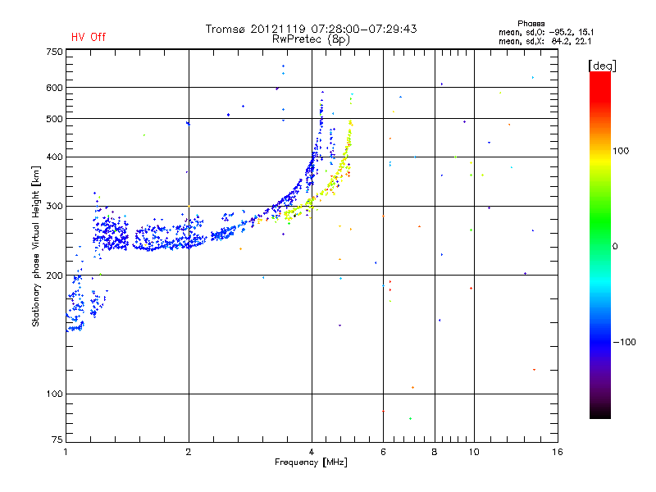This screenshot has height=492, width=656.
Task: Click the blue region near -100 on the color bar
Action: (x=600, y=341)
